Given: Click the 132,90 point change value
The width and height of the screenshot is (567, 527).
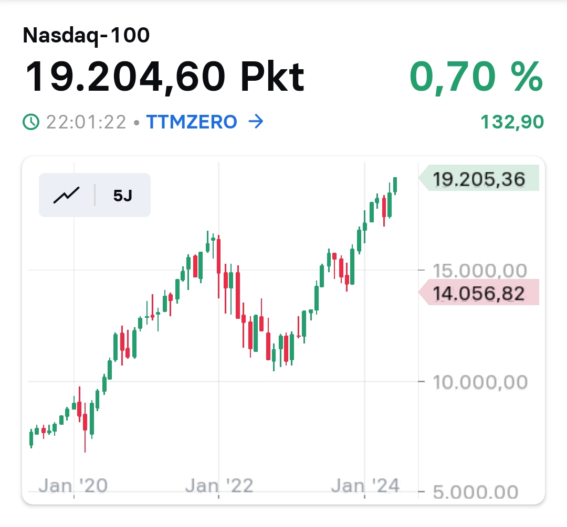Looking at the screenshot, I should coord(512,123).
